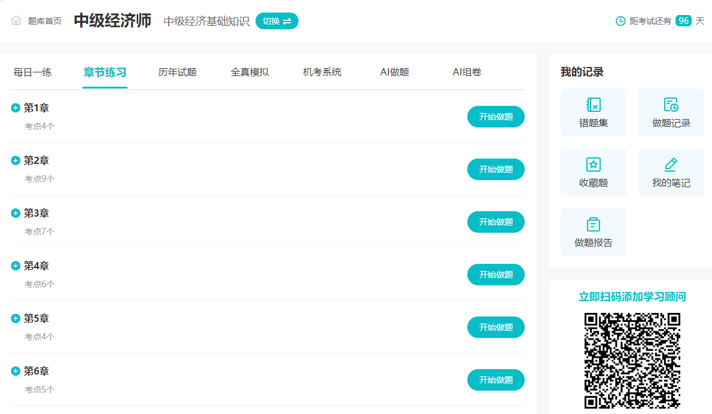The height and width of the screenshot is (414, 712).
Task: Open 我的笔记 pencil icon
Action: point(671,165)
